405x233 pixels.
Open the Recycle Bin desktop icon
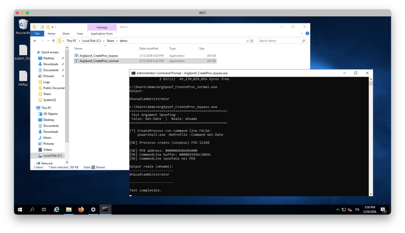coord(23,26)
